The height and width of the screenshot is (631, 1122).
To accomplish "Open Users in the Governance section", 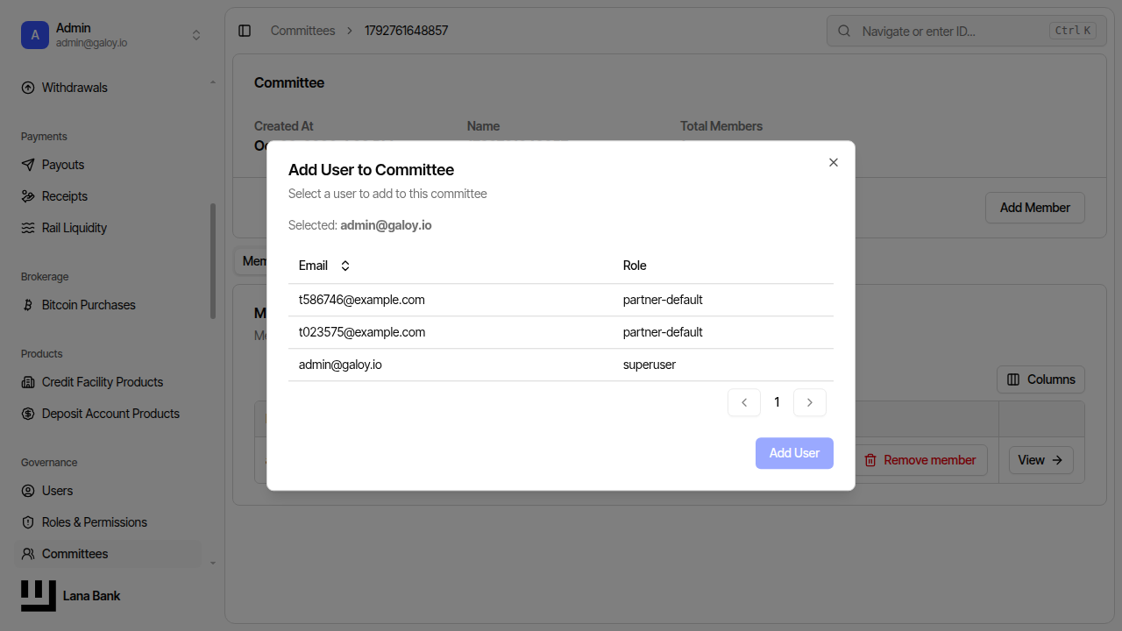I will pos(109,491).
